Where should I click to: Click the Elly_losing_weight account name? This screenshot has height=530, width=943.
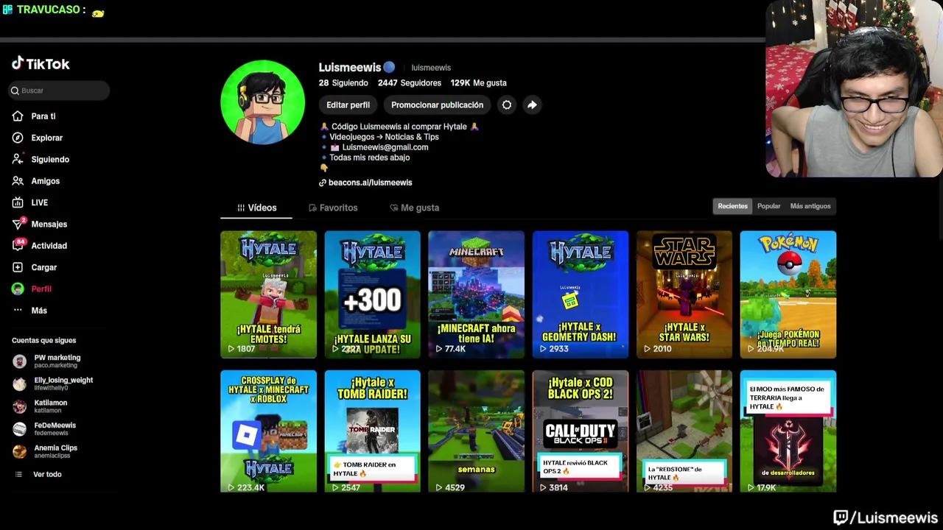[x=63, y=381]
